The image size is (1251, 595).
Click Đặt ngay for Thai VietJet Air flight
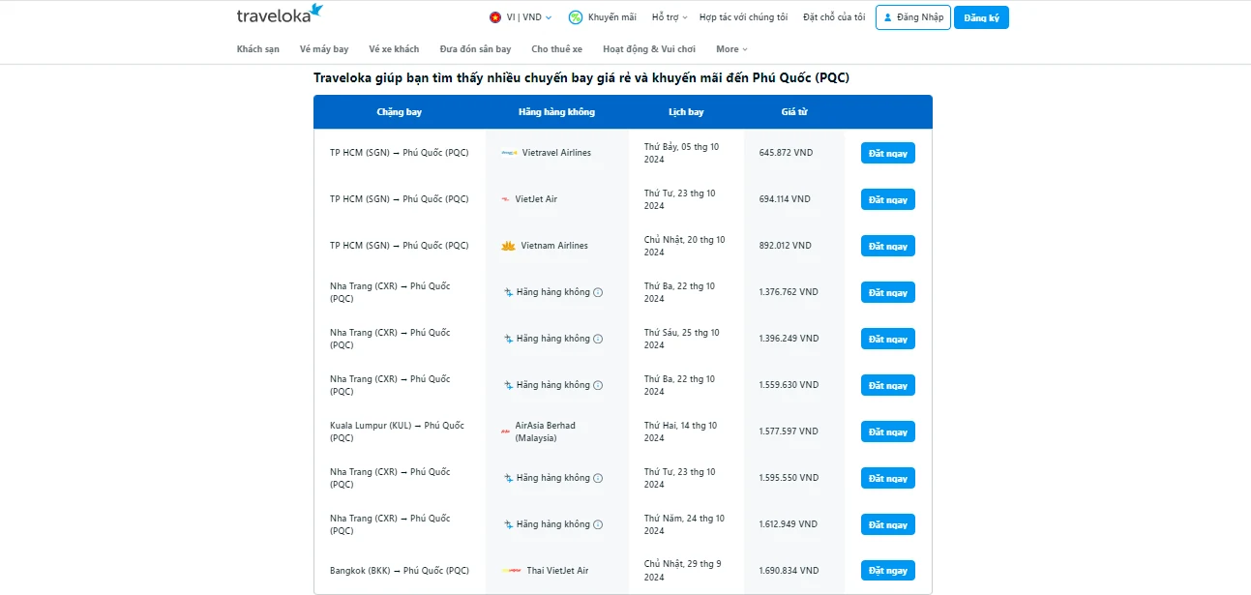point(888,571)
